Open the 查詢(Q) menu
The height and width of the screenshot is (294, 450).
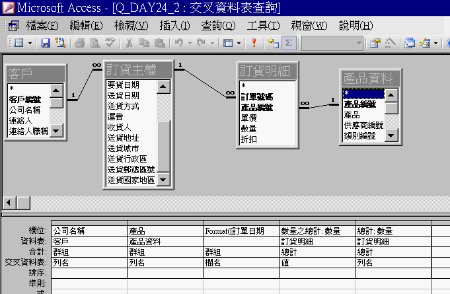[219, 26]
